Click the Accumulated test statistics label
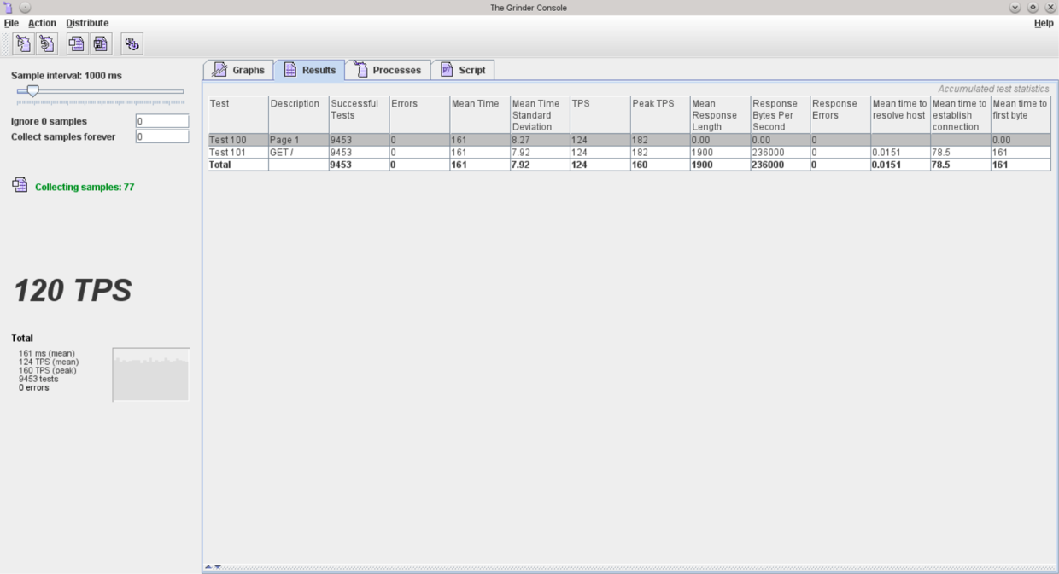 [x=993, y=89]
